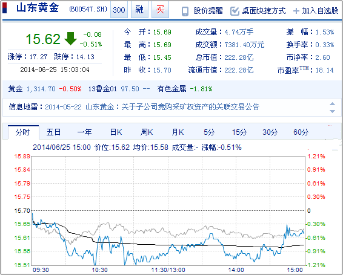Switch to the 5分 chart tab
The image size is (343, 275).
[209, 132]
